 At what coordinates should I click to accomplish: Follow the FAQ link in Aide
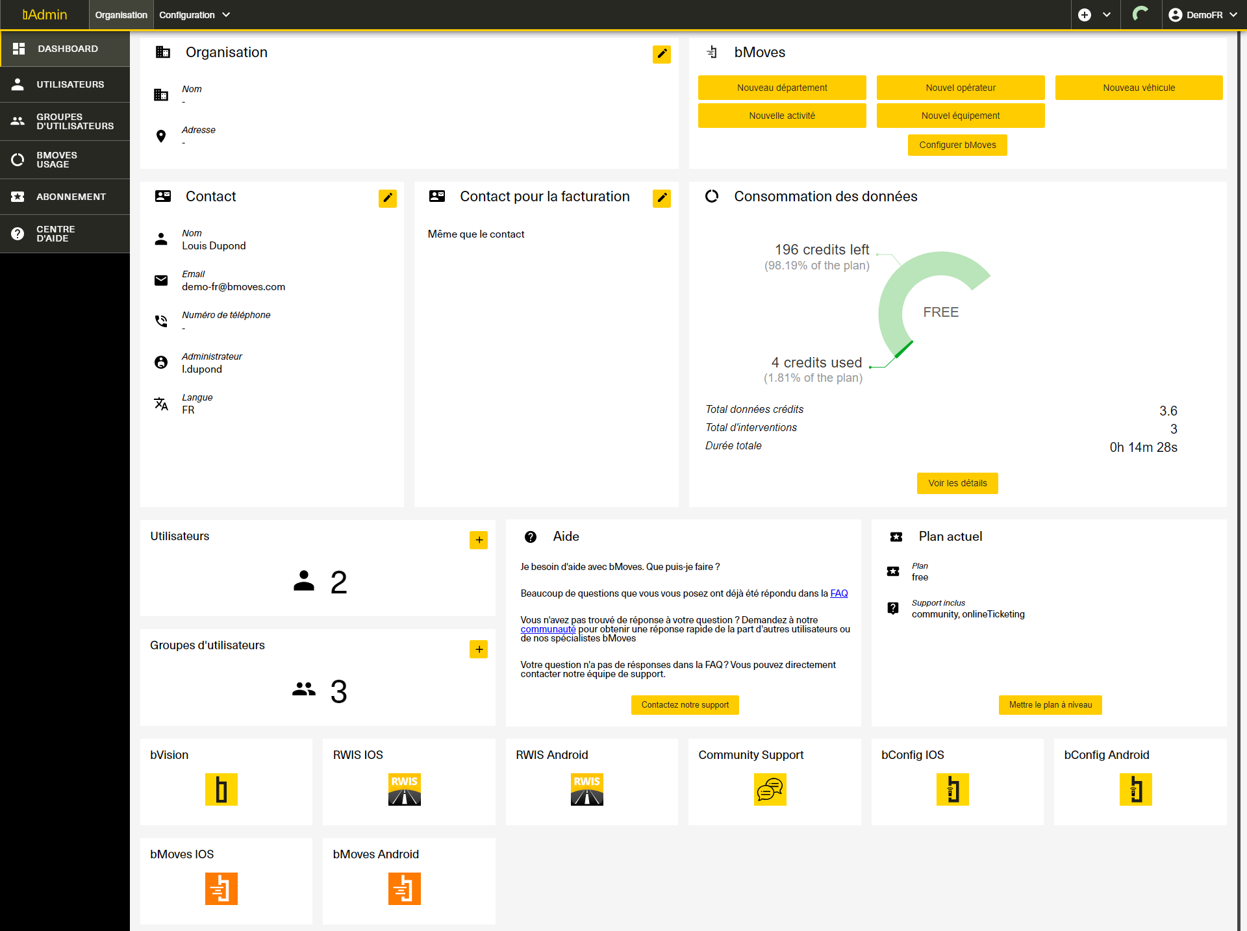[838, 593]
